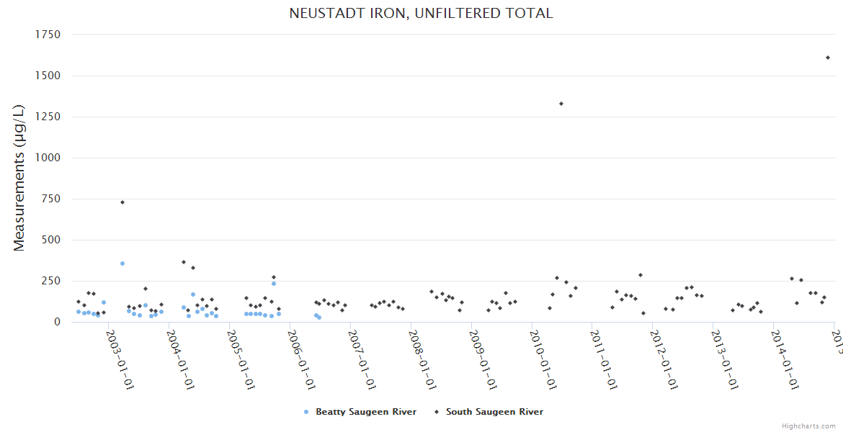This screenshot has height=432, width=843.
Task: Click the Measurements (µg/L) y-axis title
Action: pyautogui.click(x=19, y=177)
